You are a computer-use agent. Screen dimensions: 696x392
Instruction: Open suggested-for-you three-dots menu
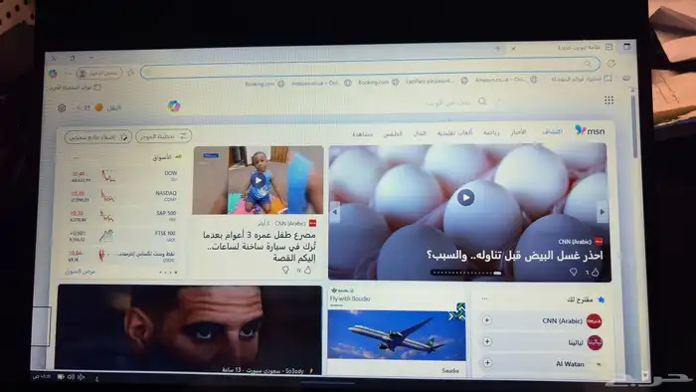[x=485, y=298]
